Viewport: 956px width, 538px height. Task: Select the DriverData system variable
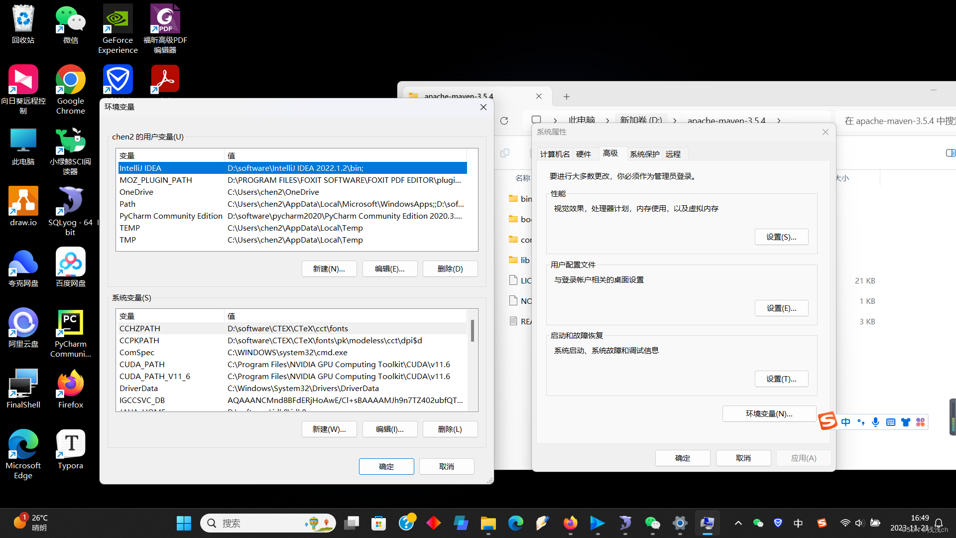tap(293, 389)
